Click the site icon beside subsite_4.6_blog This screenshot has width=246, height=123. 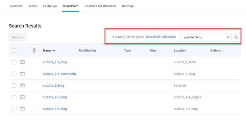tap(22, 109)
